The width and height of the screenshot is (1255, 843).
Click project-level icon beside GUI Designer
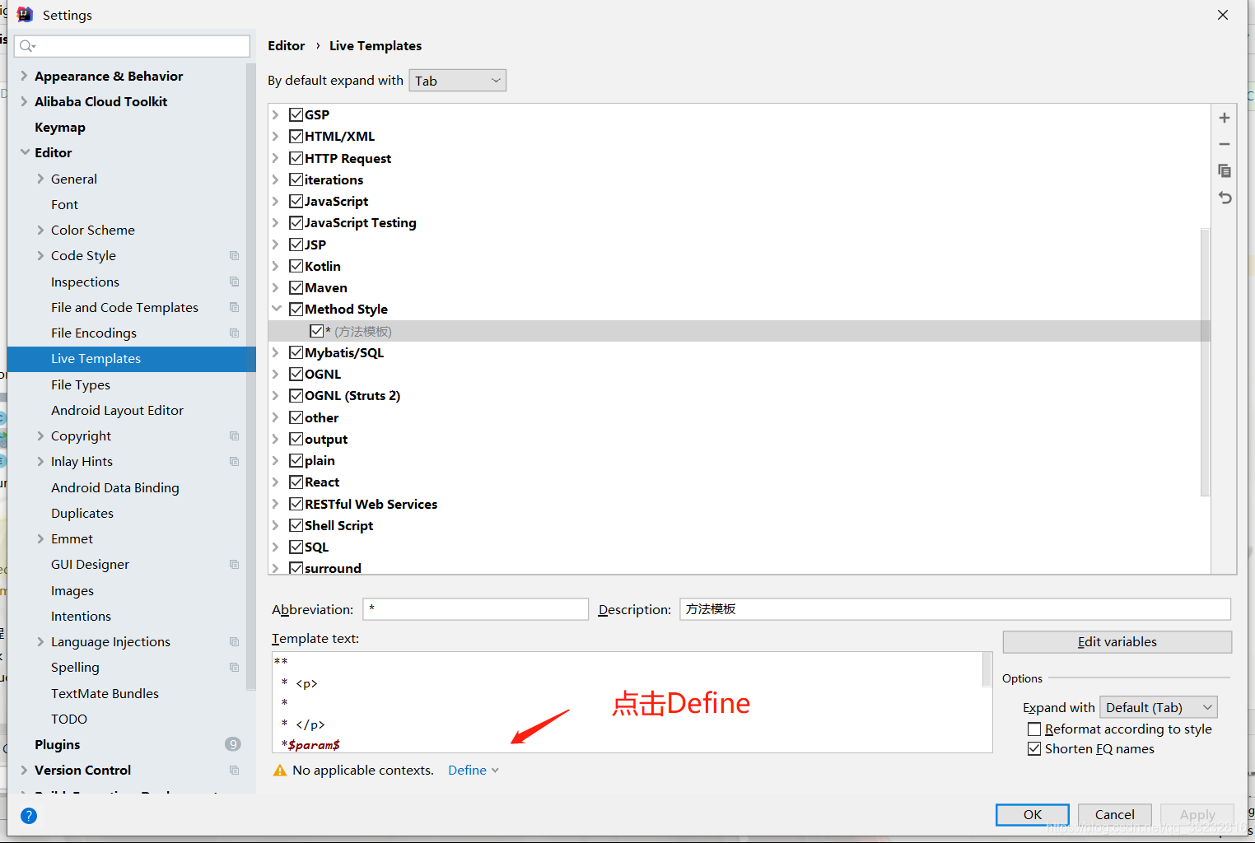[x=235, y=565]
